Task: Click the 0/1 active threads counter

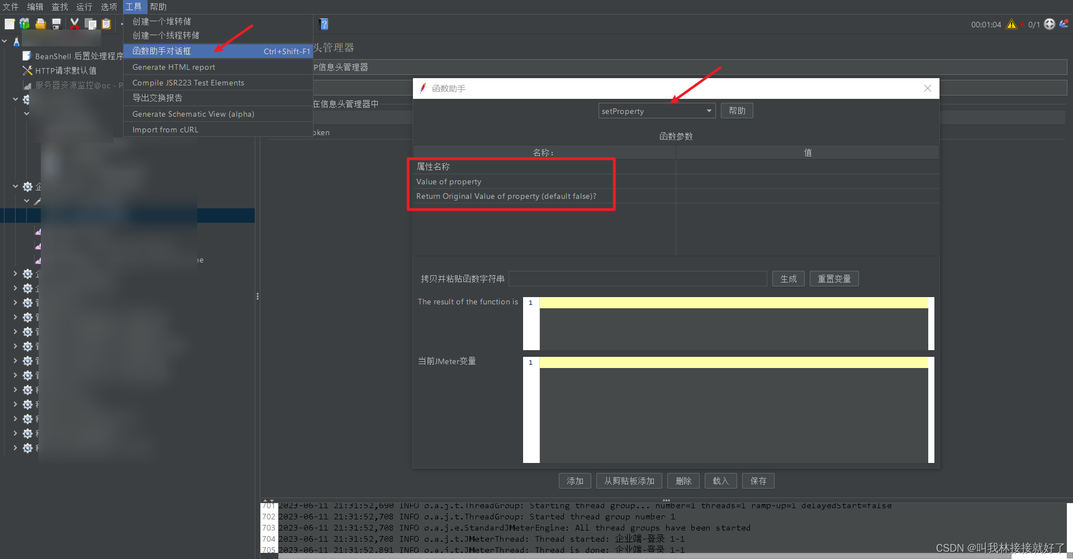Action: point(1034,25)
